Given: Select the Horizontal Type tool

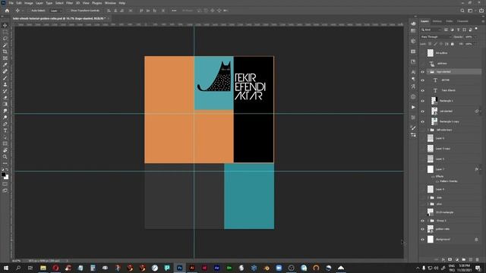Looking at the screenshot, I should coord(5,130).
